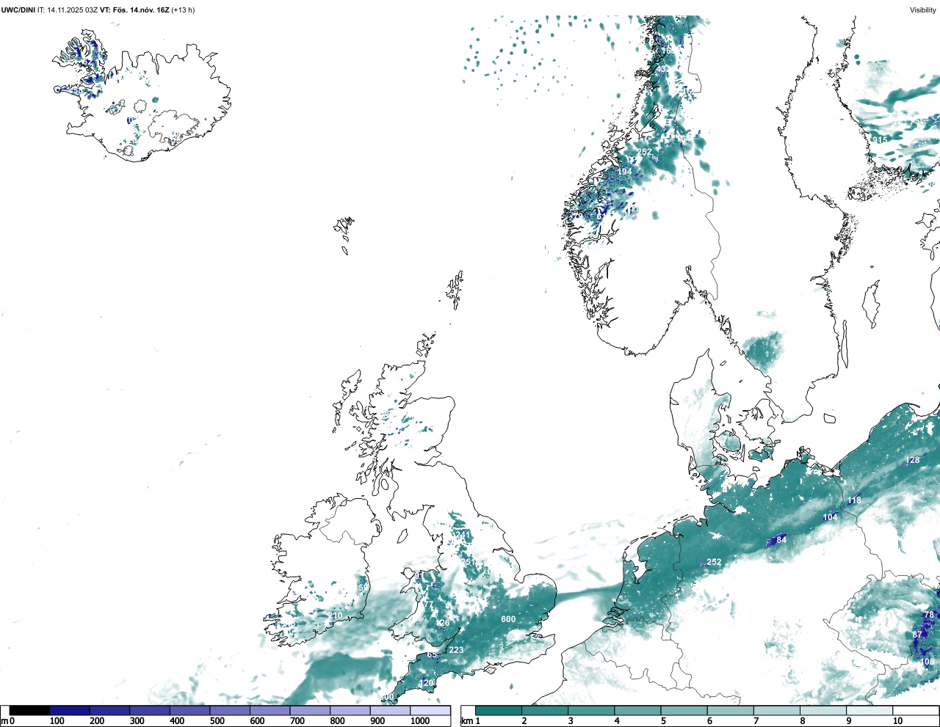Click the '128' value near Poland
Screen dimensions: 940x727
912,461
